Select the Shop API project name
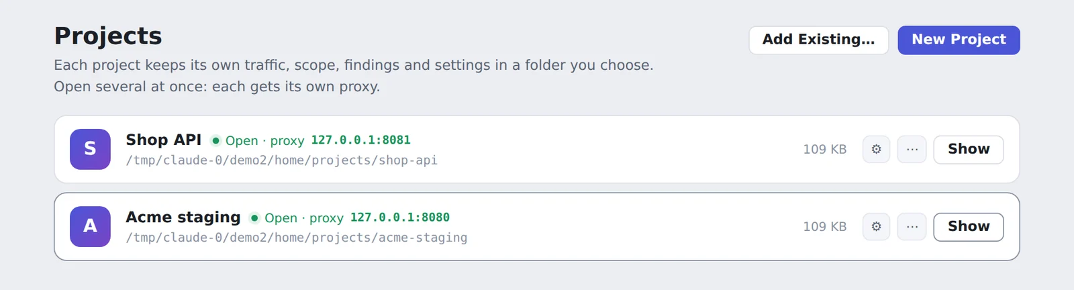 [164, 140]
